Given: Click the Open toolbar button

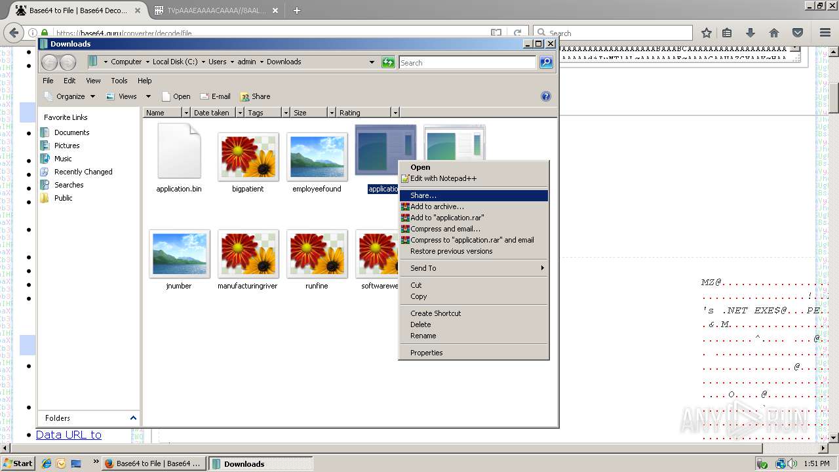Looking at the screenshot, I should coord(176,96).
